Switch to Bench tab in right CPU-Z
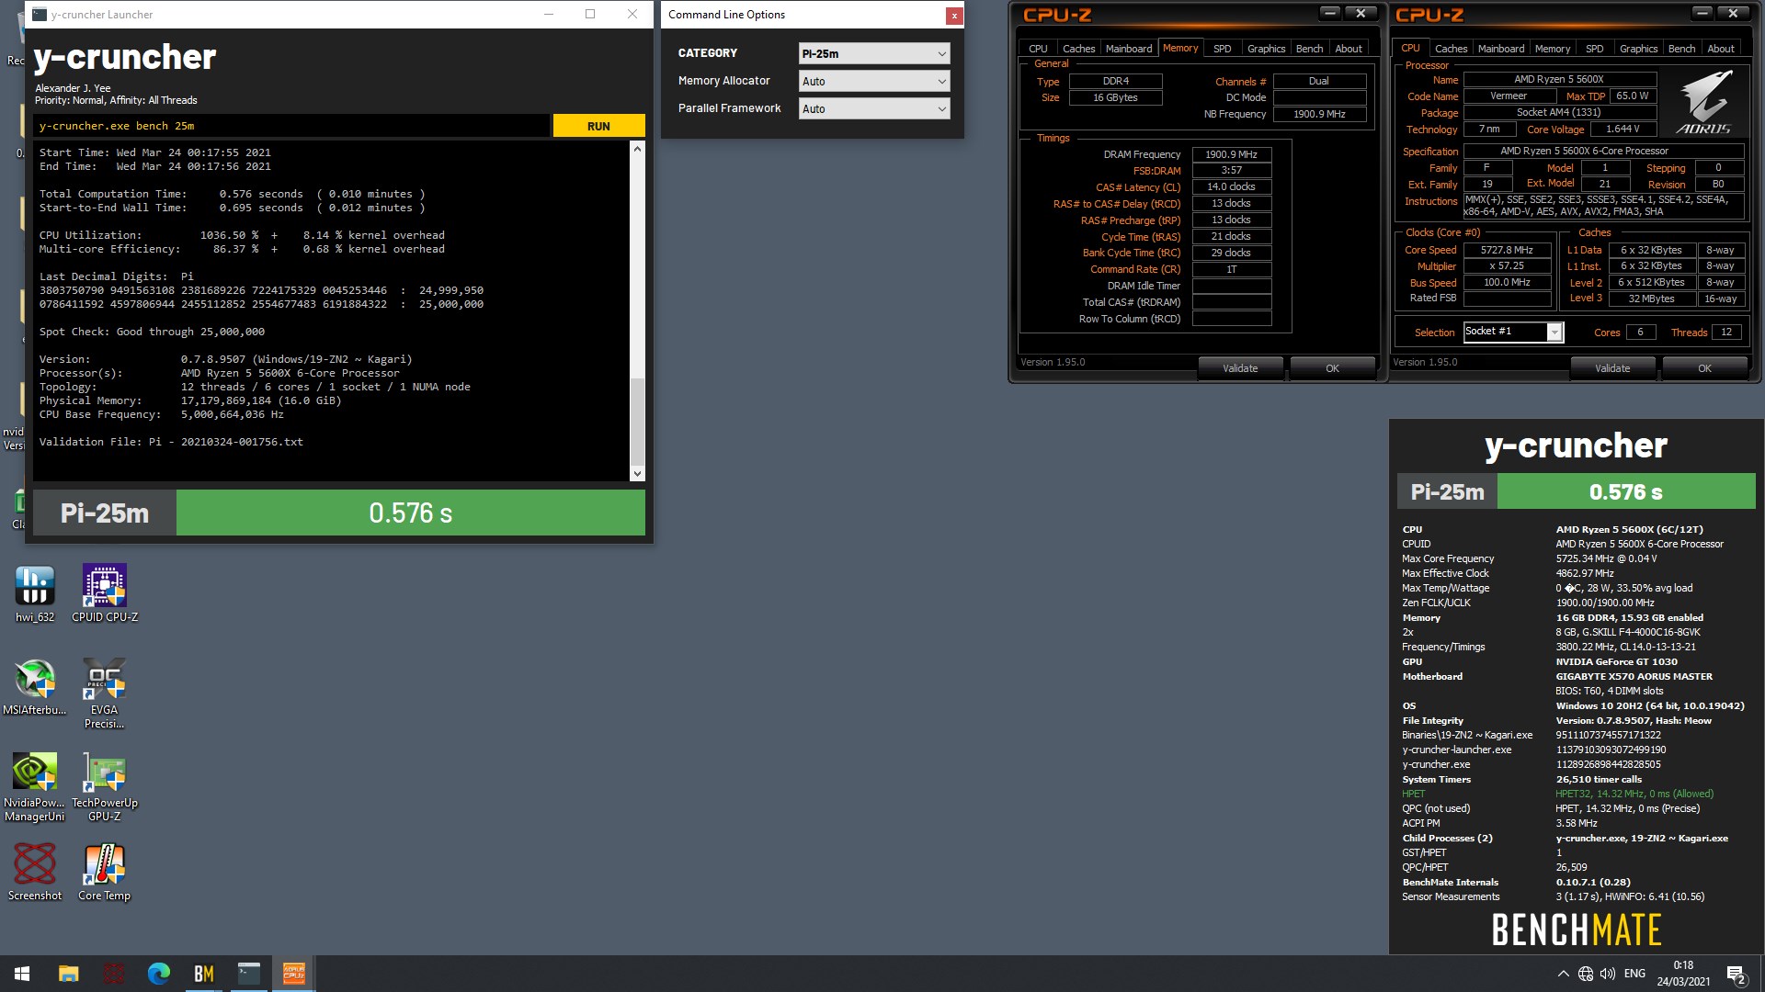Image resolution: width=1765 pixels, height=992 pixels. click(x=1681, y=49)
